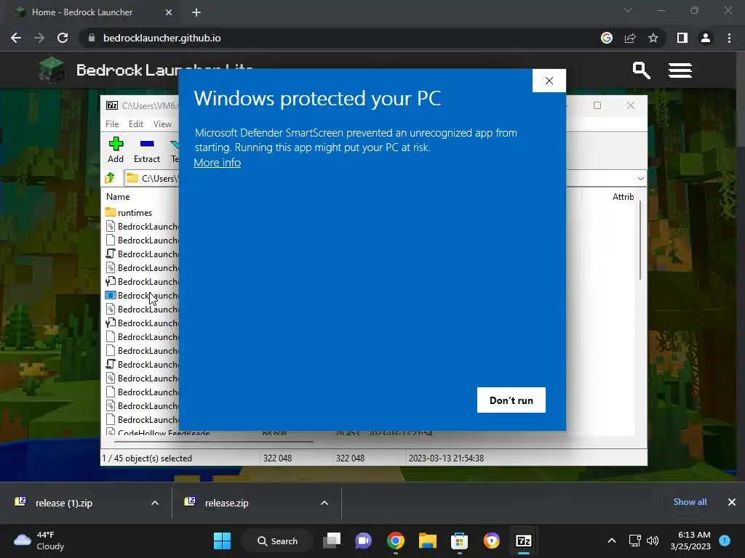Open Microsoft Store from taskbar
Screen dimensions: 745x558
tap(460, 541)
